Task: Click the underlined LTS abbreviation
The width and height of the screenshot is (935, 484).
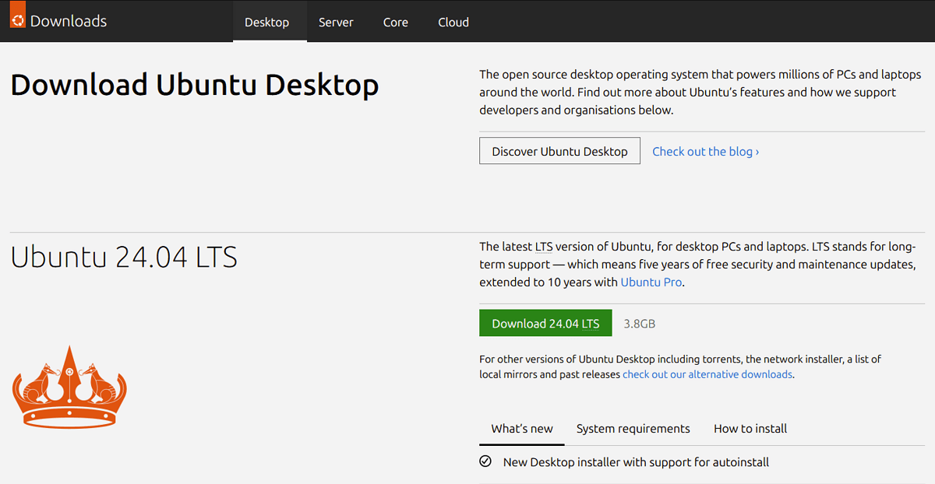Action: coord(542,246)
